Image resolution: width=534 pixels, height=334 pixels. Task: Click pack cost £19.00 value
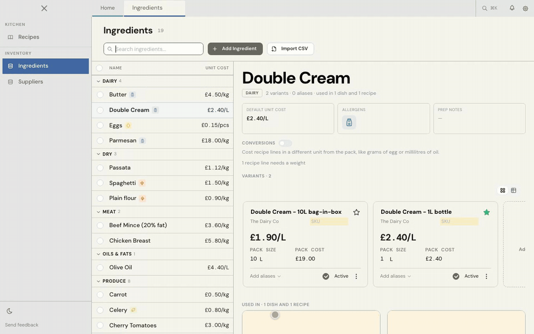[305, 259]
